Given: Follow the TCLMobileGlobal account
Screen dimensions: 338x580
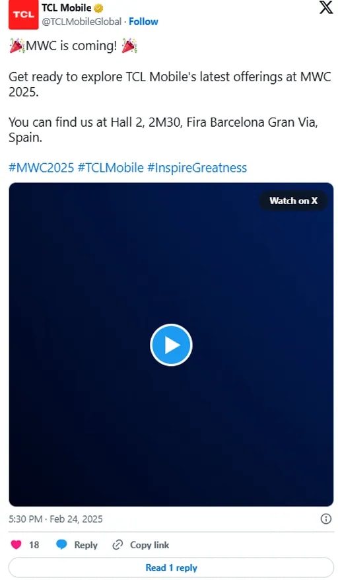Looking at the screenshot, I should coord(143,21).
